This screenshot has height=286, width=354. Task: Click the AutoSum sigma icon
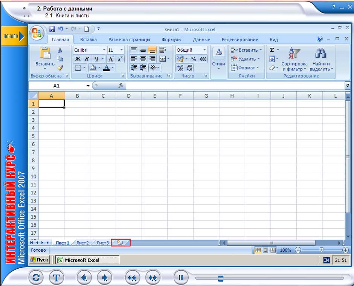point(272,50)
